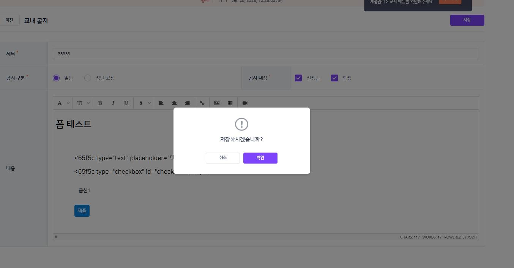This screenshot has height=268, width=514.
Task: Toggle the 학생 checkbox
Action: click(x=334, y=78)
